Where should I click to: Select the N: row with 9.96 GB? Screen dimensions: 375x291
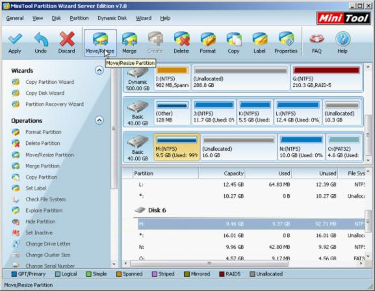pyautogui.click(x=252, y=247)
